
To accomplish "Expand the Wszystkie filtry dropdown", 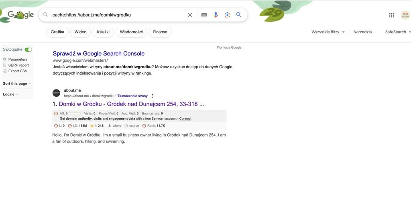I will (x=328, y=32).
